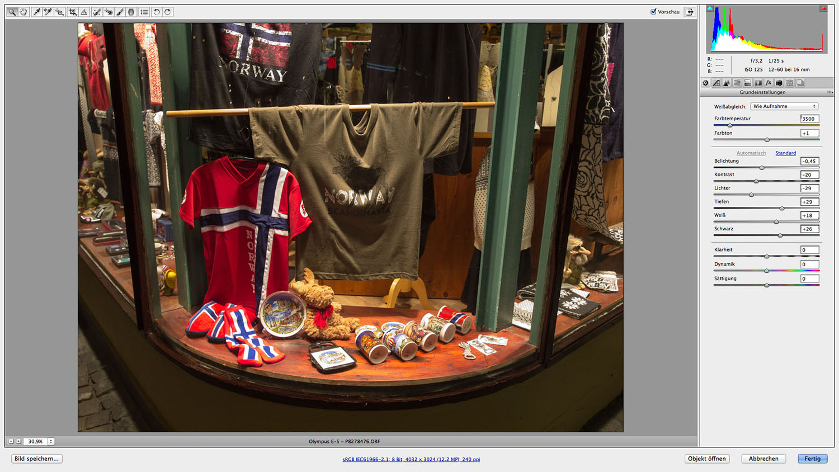Image resolution: width=839 pixels, height=472 pixels.
Task: Click the Sättigung slider handle
Action: pyautogui.click(x=767, y=285)
